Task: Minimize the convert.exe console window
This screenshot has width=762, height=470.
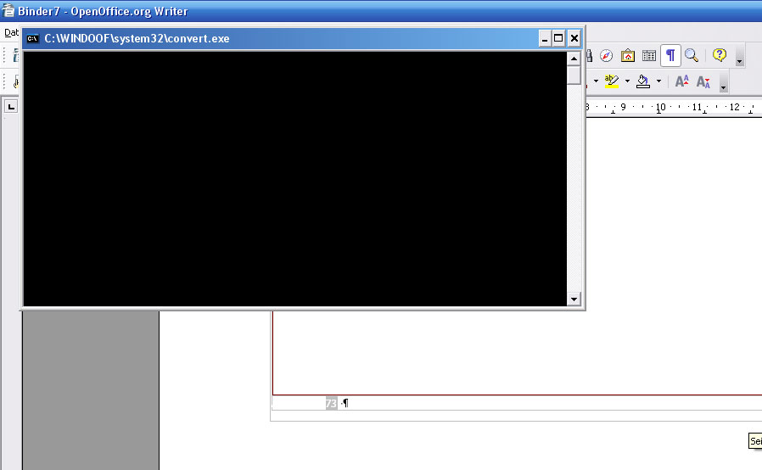Action: coord(545,38)
